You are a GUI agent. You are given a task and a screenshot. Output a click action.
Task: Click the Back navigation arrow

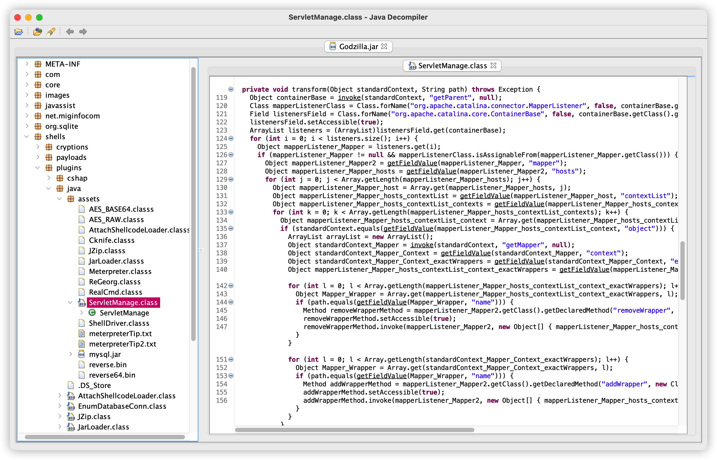(x=70, y=32)
